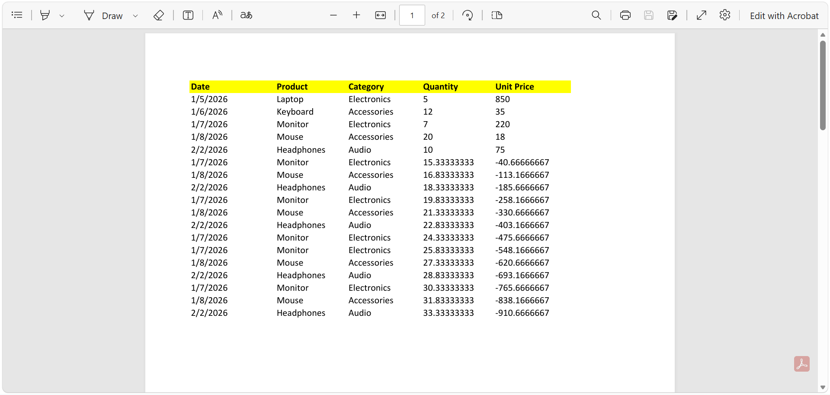Click the Save icon
The image size is (830, 395).
(x=649, y=15)
